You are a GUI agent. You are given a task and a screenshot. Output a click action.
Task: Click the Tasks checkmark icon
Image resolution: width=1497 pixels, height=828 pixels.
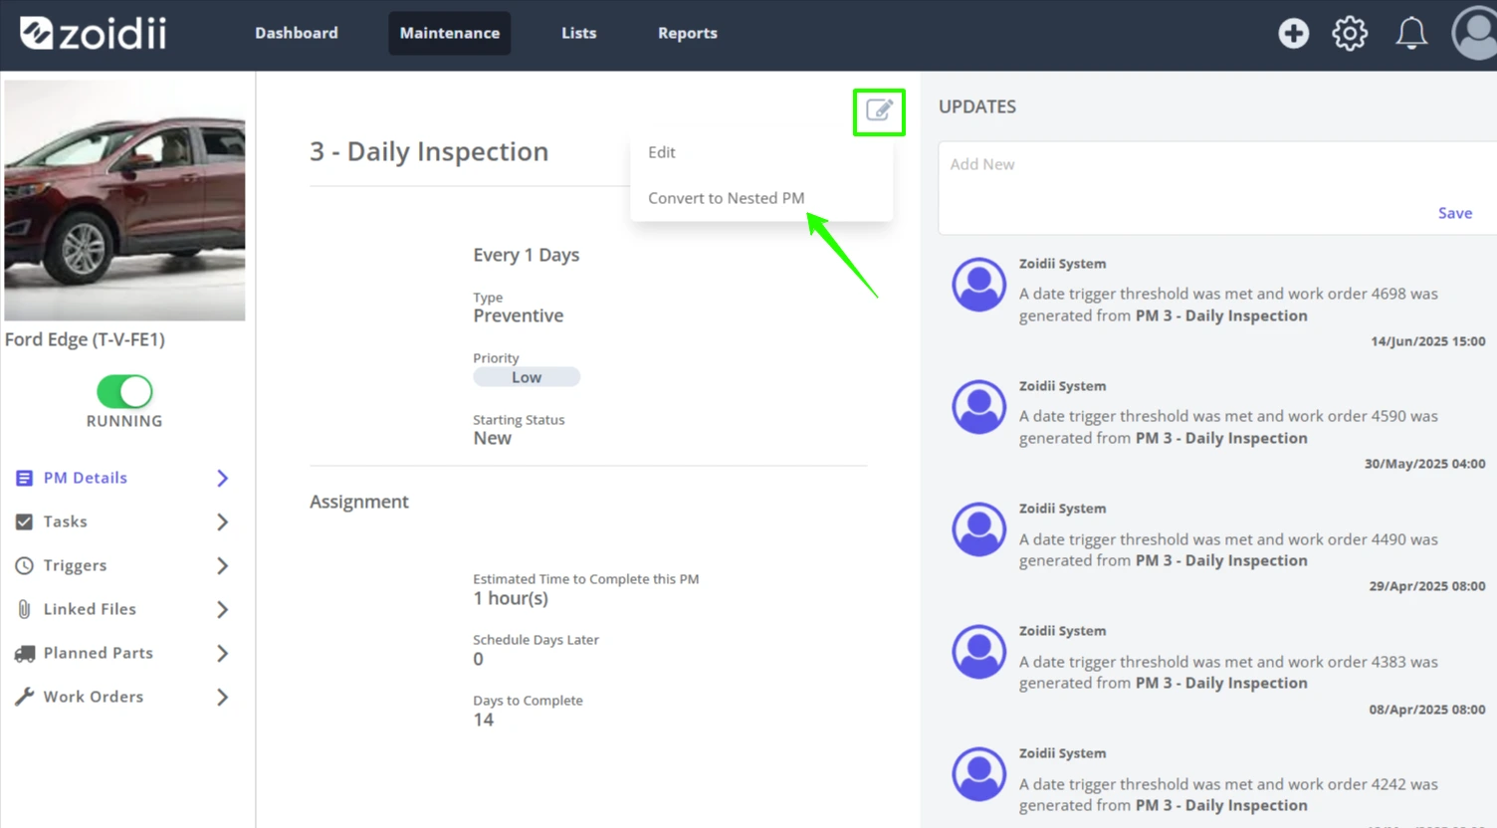coord(24,521)
